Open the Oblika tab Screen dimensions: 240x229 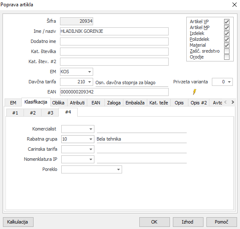[x=58, y=103]
